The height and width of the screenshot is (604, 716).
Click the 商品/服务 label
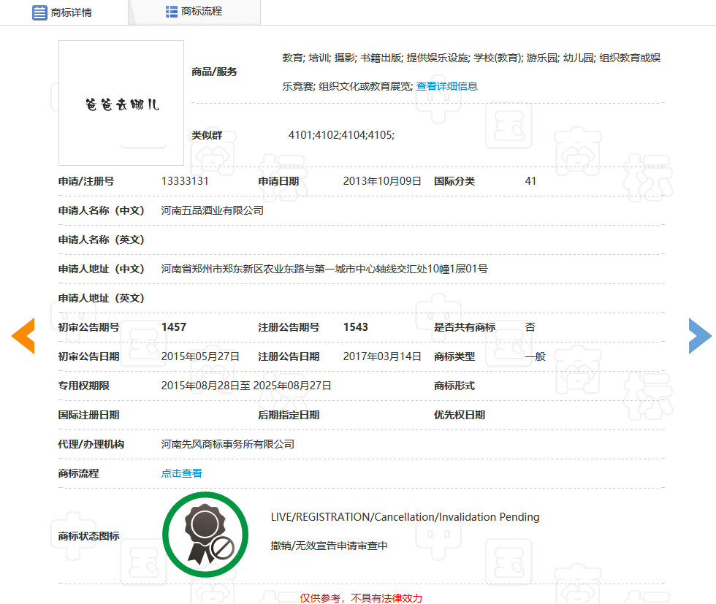[x=214, y=72]
